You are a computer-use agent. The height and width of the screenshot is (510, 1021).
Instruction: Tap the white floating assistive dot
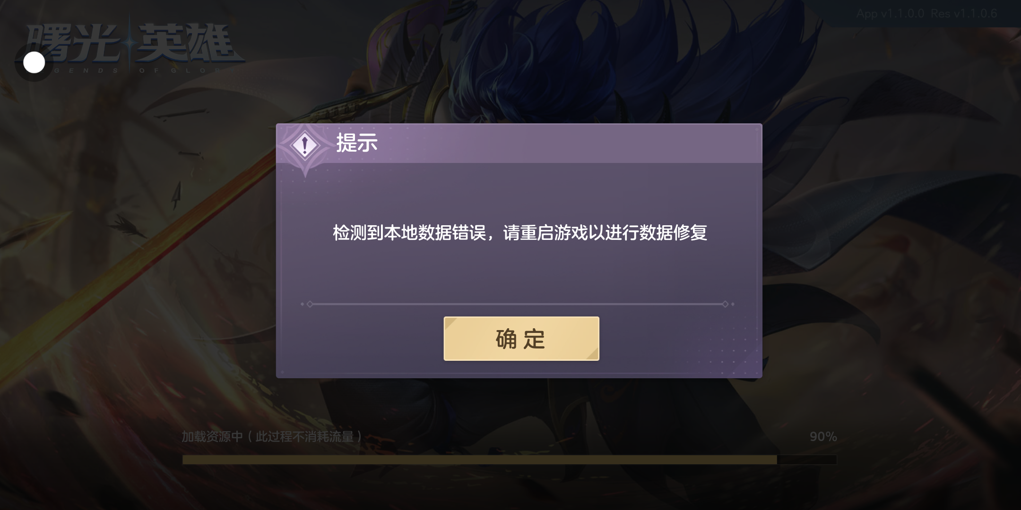[34, 62]
